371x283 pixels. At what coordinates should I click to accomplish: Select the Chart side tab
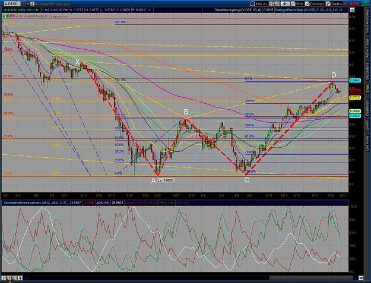[x=367, y=88]
